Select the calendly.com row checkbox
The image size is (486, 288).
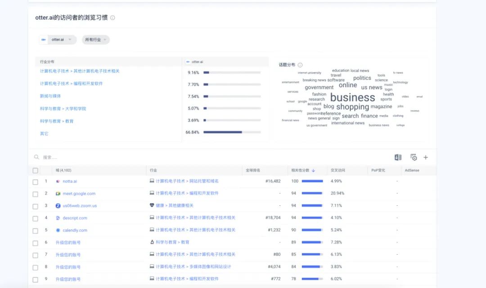click(36, 231)
